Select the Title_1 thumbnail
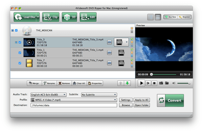The height and width of the screenshot is (132, 203). pos(29,53)
